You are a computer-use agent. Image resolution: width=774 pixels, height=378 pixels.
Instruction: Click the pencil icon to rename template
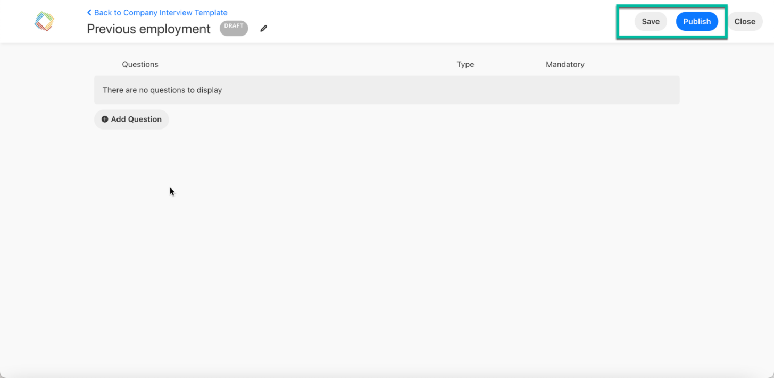coord(264,29)
